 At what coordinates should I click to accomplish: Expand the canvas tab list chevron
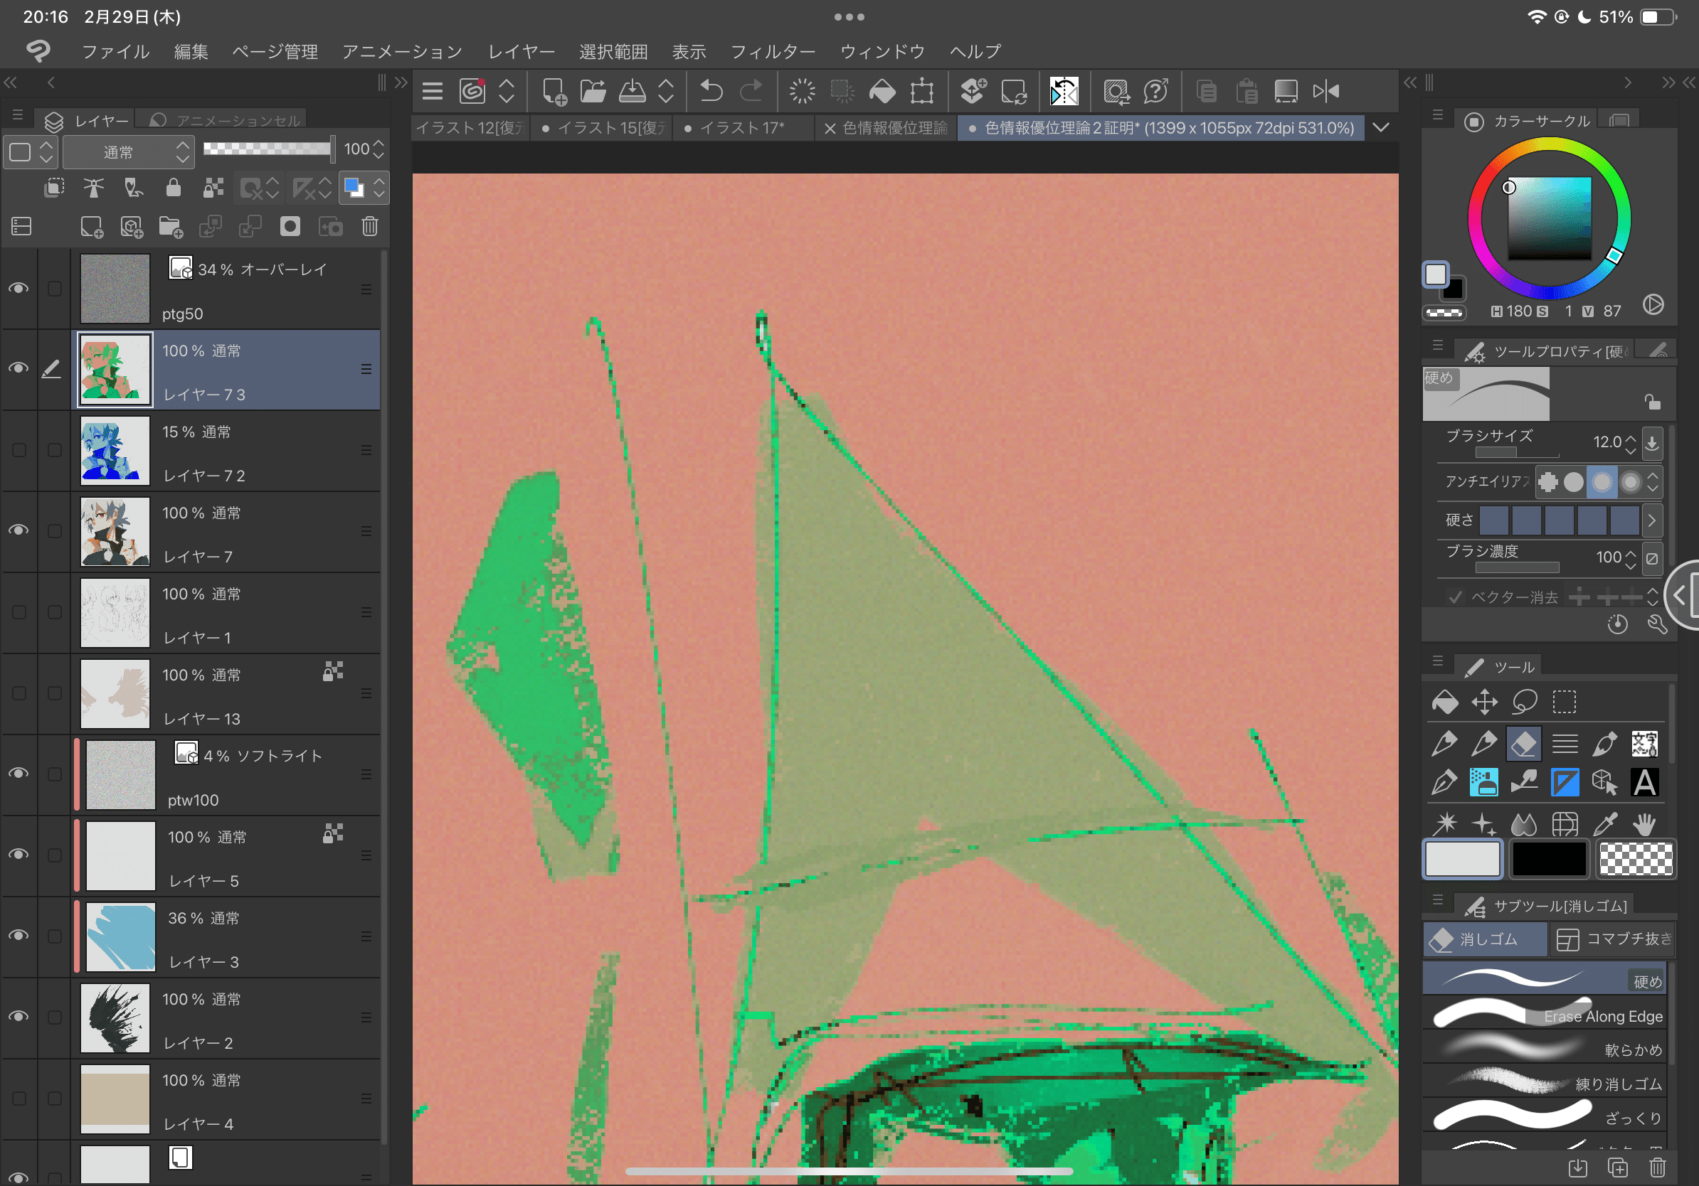1381,127
